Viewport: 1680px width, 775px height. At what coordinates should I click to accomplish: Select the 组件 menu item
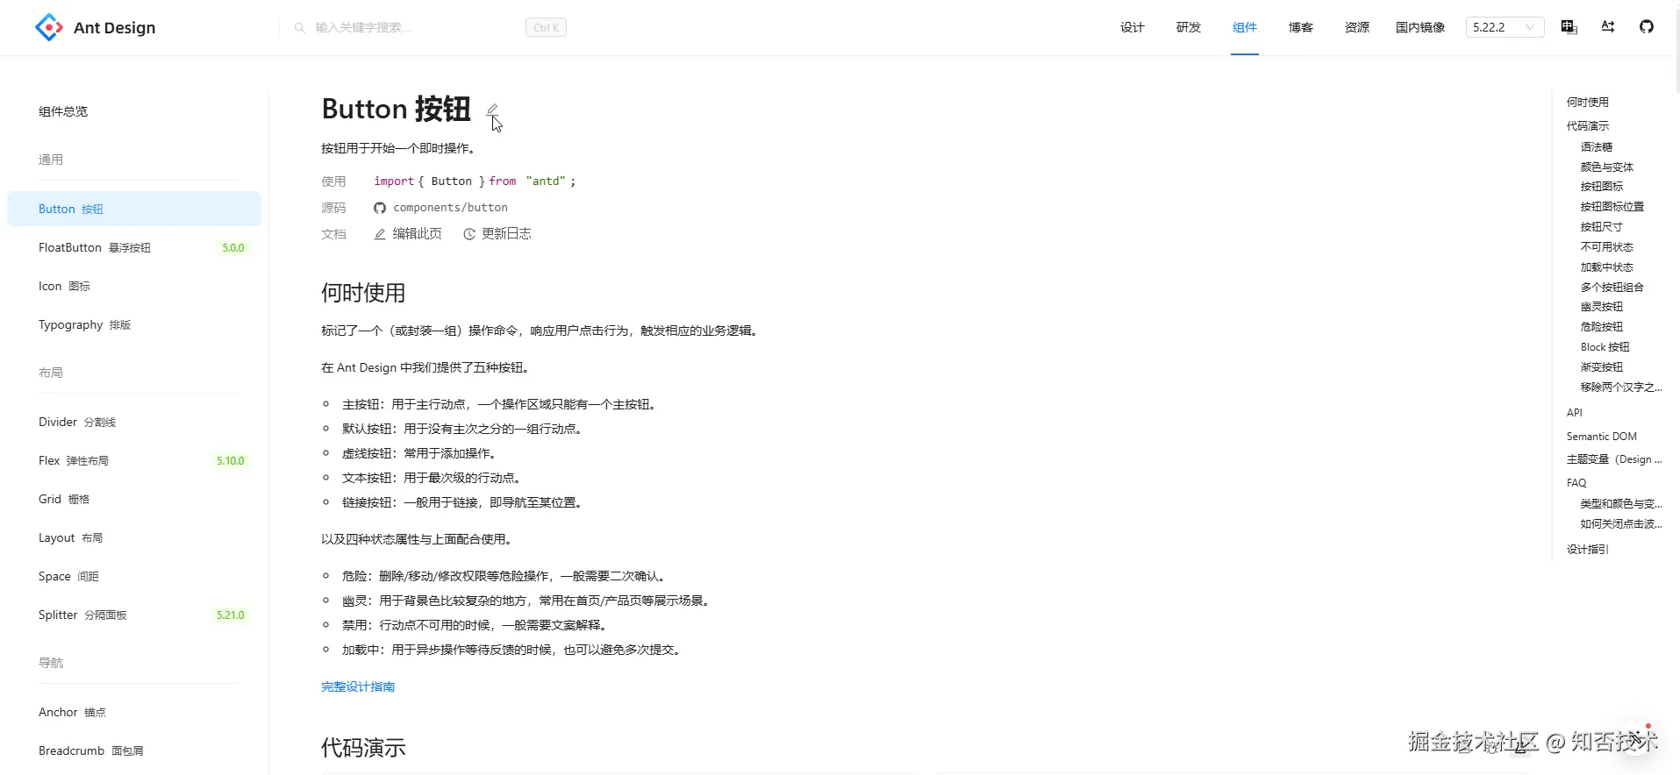(1245, 27)
